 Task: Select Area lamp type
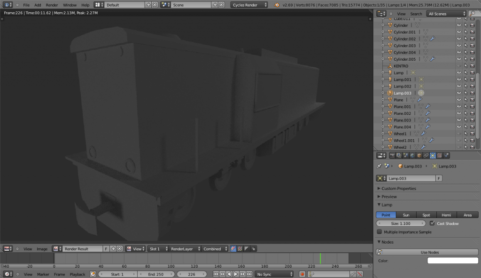point(467,215)
